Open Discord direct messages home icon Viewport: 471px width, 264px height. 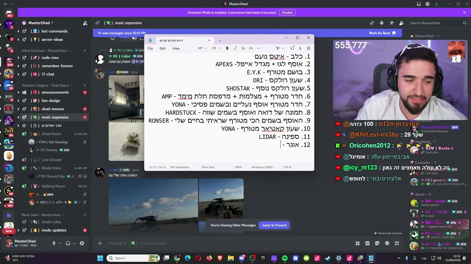point(9,14)
